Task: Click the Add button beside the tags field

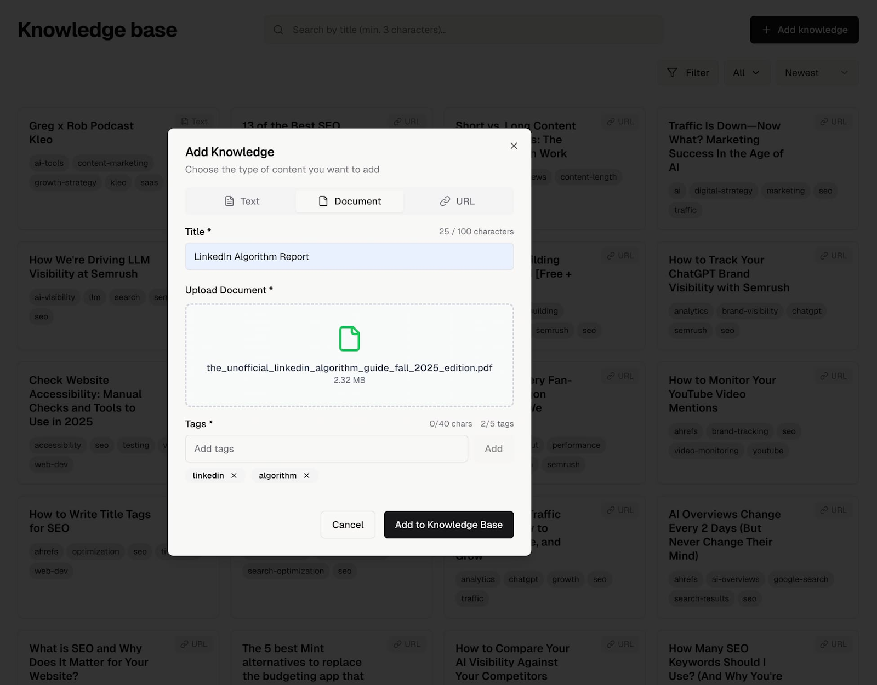Action: (x=493, y=448)
